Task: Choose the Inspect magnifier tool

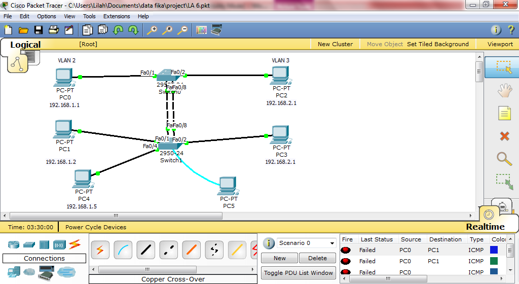Action: (504, 159)
